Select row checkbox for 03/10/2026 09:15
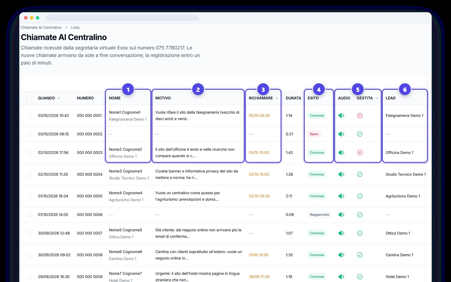The image size is (451, 282). [x=29, y=134]
